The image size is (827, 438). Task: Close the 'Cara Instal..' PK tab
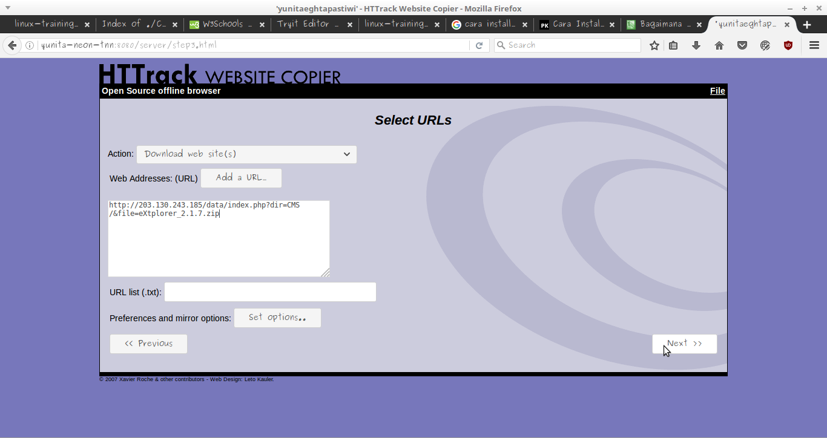pos(612,25)
